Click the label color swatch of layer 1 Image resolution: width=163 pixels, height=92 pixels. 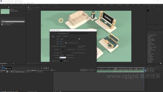(7, 72)
